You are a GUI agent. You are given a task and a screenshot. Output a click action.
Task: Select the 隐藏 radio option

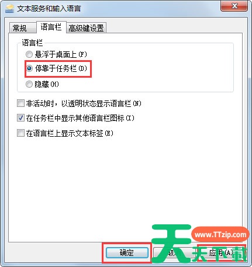click(x=29, y=84)
